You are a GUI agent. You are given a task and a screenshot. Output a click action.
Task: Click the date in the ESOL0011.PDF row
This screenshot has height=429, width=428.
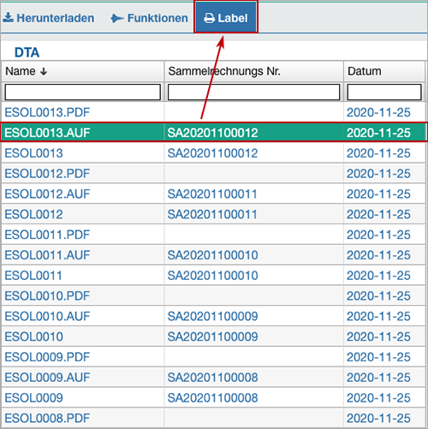(x=378, y=235)
